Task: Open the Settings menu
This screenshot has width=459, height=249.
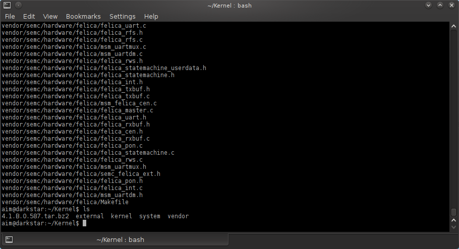Action: point(122,17)
